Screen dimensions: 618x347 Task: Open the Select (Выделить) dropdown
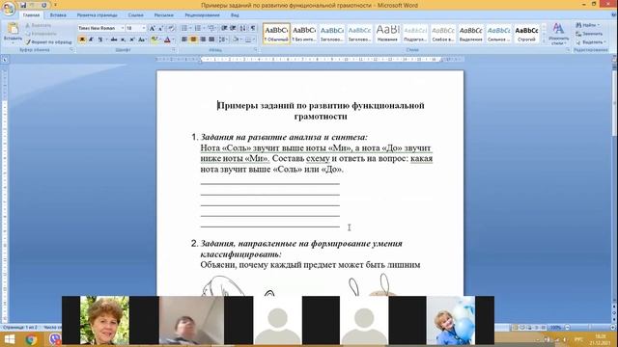click(x=590, y=42)
